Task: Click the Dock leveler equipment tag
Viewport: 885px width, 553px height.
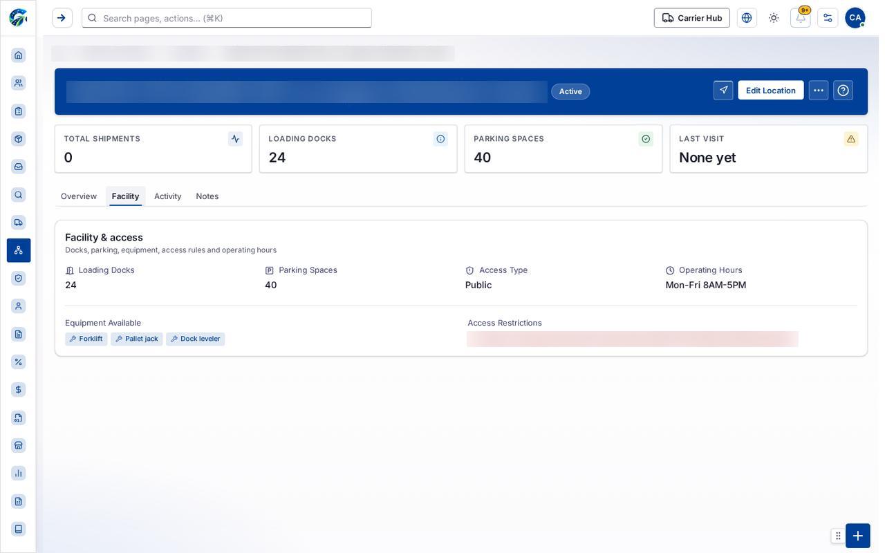Action: pos(196,339)
